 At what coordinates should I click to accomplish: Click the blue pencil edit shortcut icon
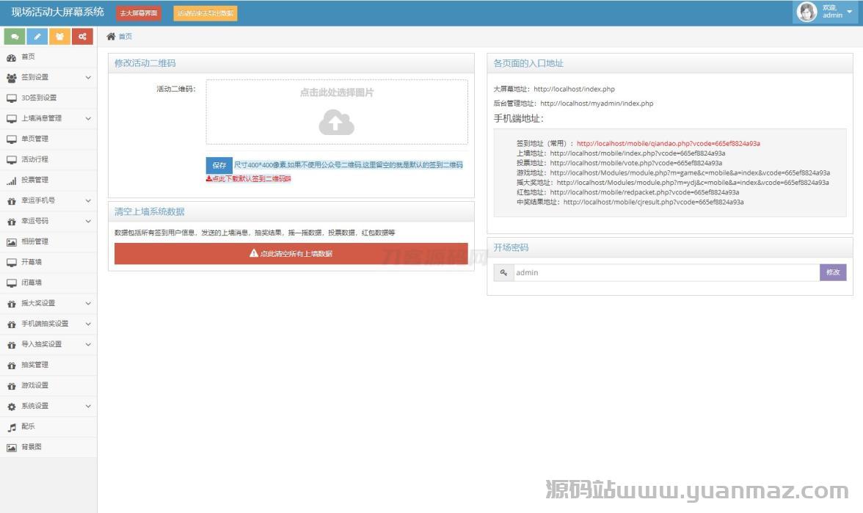click(37, 37)
